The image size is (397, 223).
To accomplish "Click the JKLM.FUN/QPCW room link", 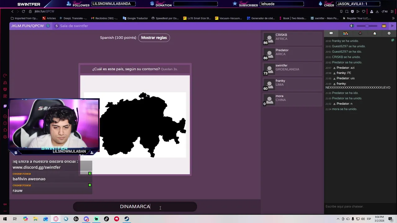I will (27, 26).
